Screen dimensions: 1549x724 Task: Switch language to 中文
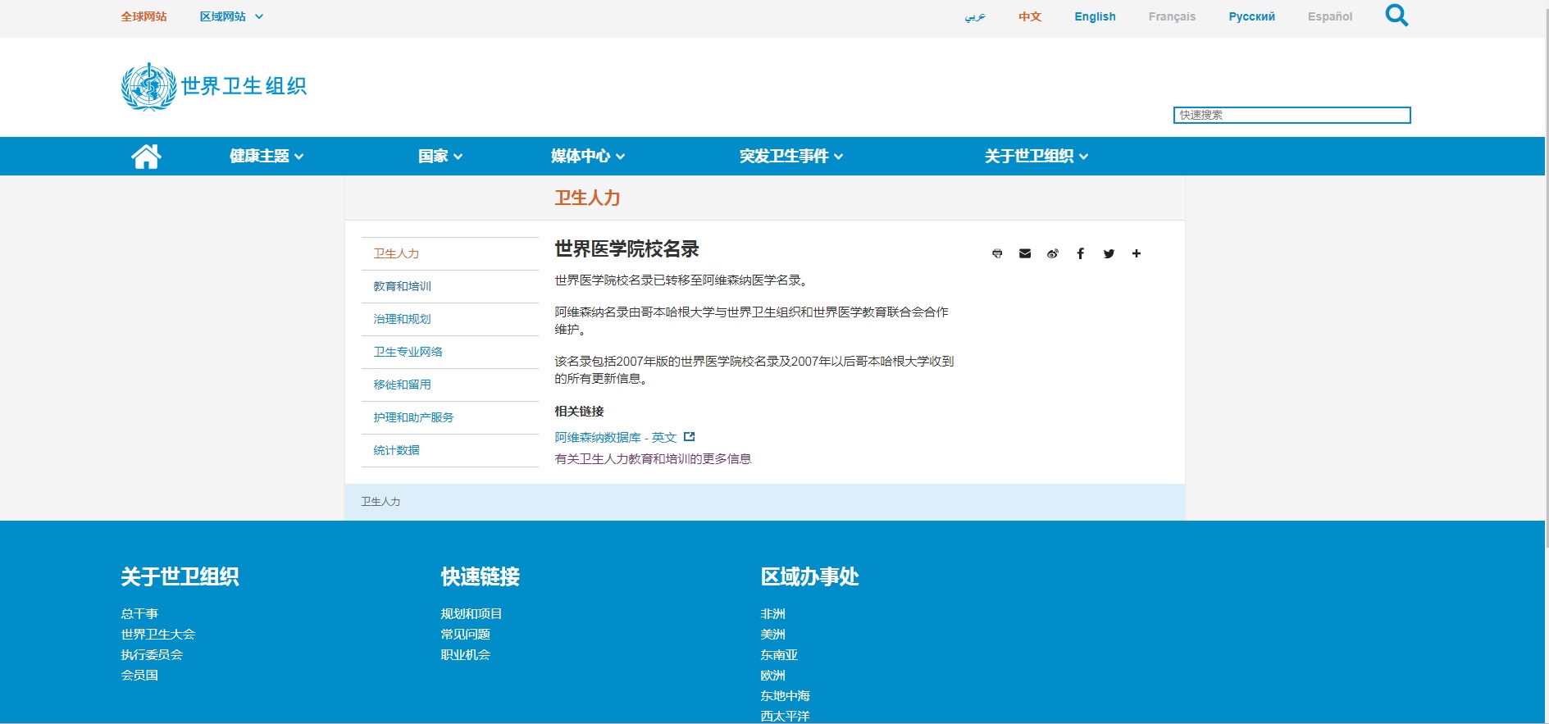pyautogui.click(x=1030, y=16)
